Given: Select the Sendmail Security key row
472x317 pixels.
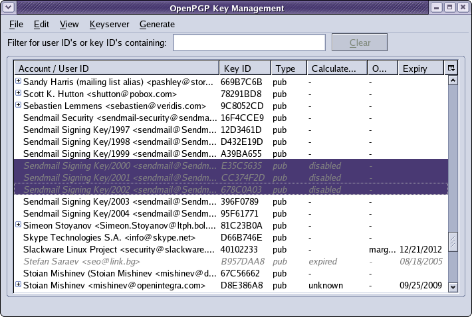Looking at the screenshot, I should coord(231,118).
